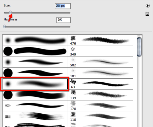The height and width of the screenshot is (127, 153).
Task: Select the soft round pressure-size brush, third row
Action: click(x=35, y=62)
